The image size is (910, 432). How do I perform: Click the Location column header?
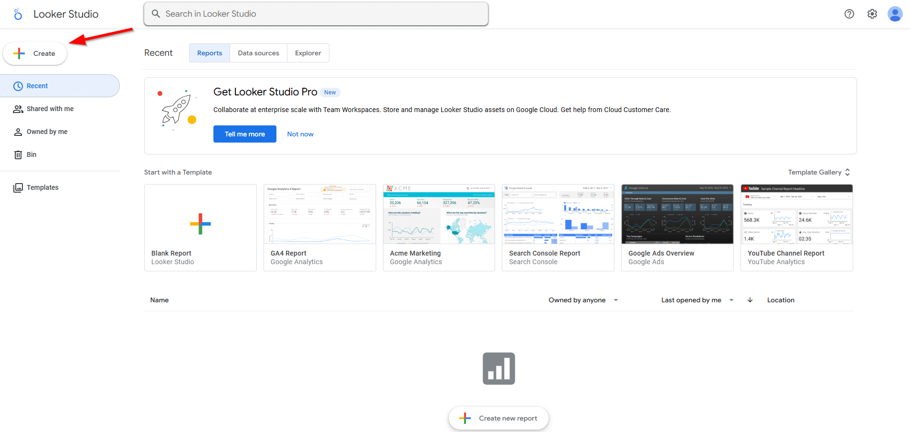[781, 300]
